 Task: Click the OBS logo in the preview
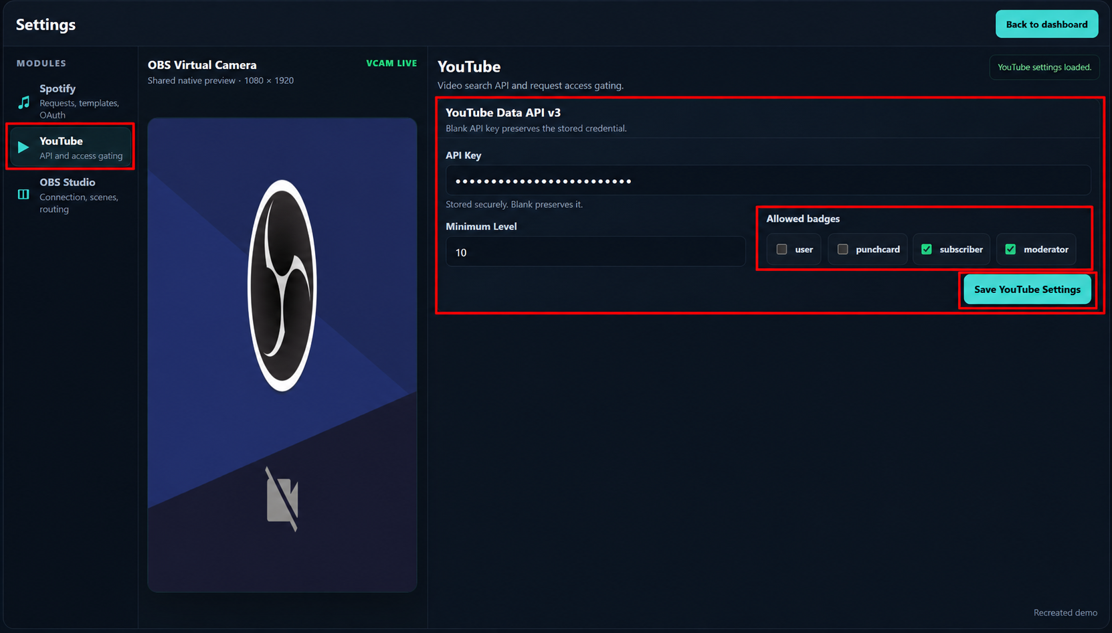282,286
